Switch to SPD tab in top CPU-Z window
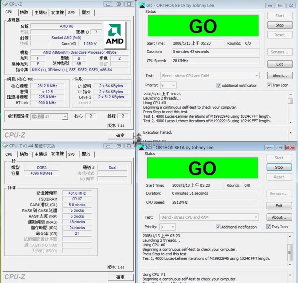298x283 pixels. (71, 13)
